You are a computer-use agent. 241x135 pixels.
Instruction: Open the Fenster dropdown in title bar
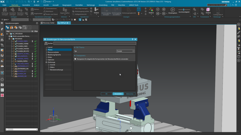pyautogui.click(x=48, y=2)
